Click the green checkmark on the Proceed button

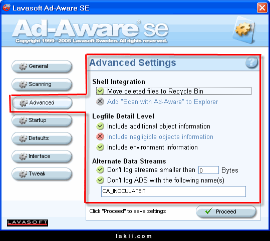[209, 210]
